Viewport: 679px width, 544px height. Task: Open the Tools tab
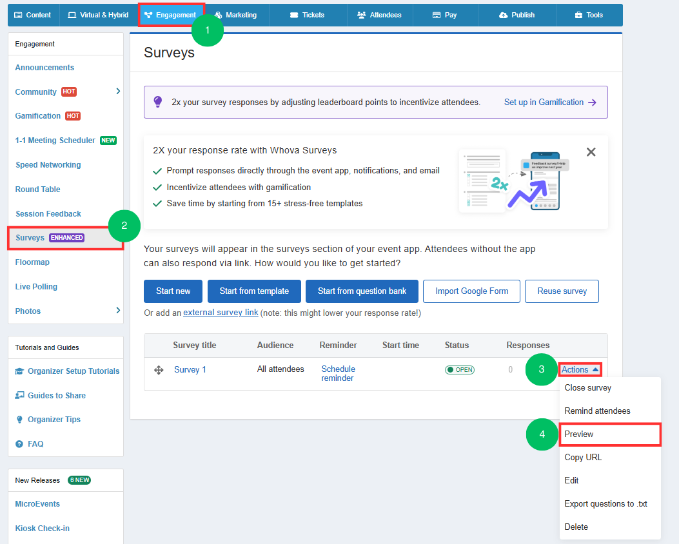click(589, 15)
